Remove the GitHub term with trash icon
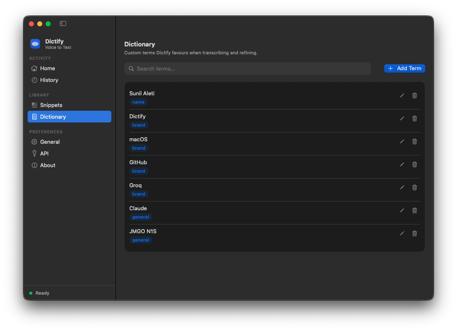 (x=414, y=165)
